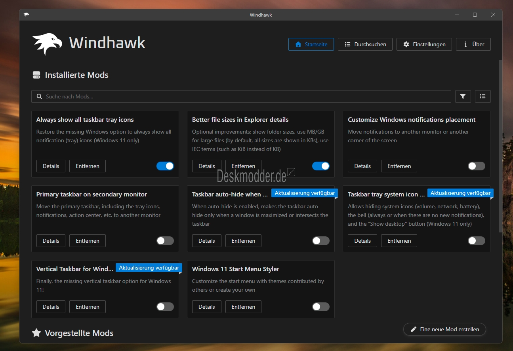Disable Always show all taskbar tray icons
Image resolution: width=513 pixels, height=351 pixels.
[x=165, y=166]
